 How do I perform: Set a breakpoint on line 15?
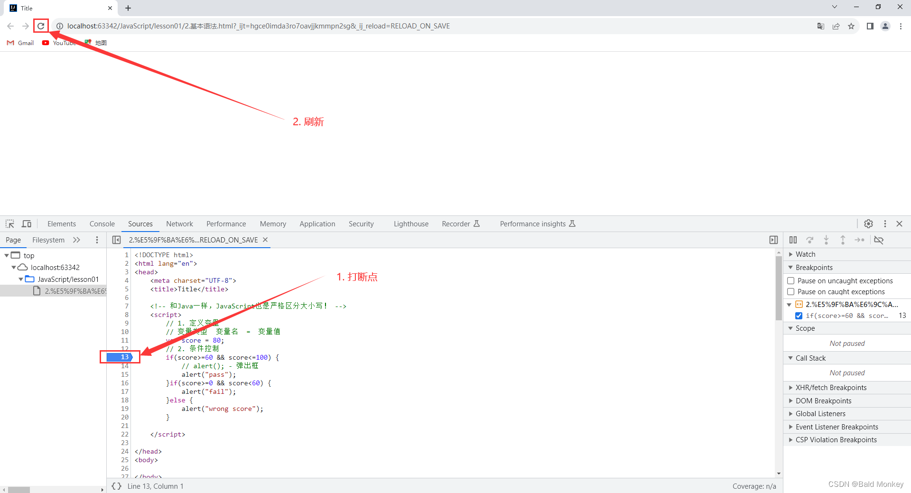click(x=125, y=374)
